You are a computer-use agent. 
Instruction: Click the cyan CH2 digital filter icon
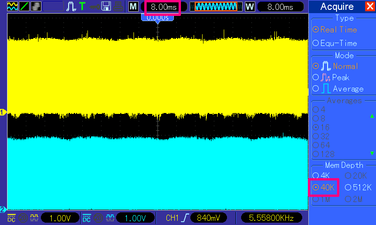[110, 218]
